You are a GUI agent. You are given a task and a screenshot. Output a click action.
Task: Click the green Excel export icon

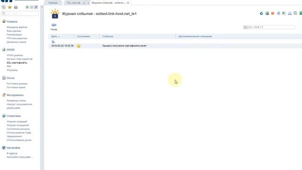coord(284,13)
